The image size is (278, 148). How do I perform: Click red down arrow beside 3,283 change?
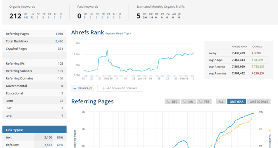coord(253,53)
